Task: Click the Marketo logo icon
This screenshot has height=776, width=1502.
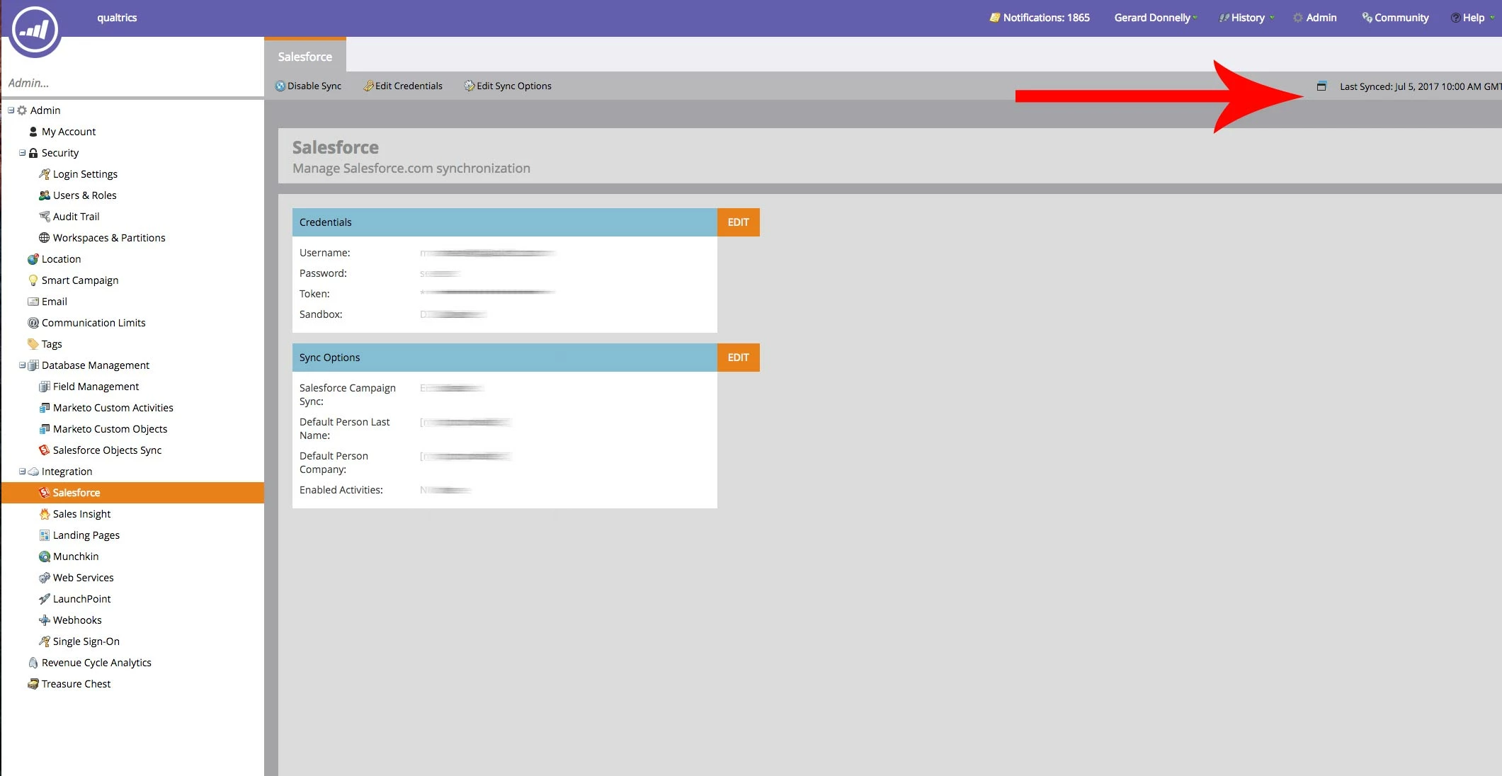Action: 33,30
